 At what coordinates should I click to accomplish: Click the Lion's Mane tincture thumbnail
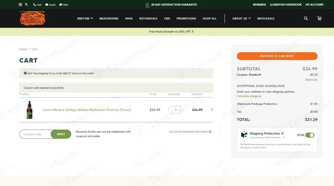[30, 110]
